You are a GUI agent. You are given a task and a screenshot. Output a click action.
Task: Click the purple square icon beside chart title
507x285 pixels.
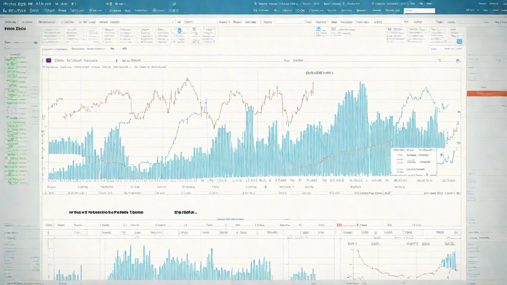click(x=48, y=61)
